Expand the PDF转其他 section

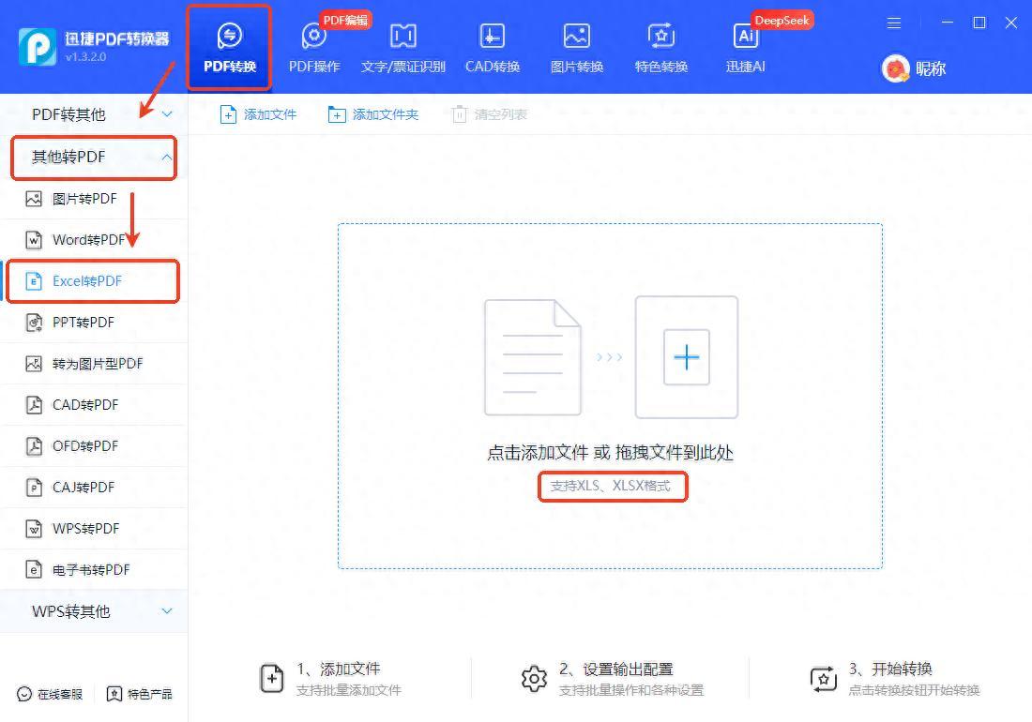point(167,114)
